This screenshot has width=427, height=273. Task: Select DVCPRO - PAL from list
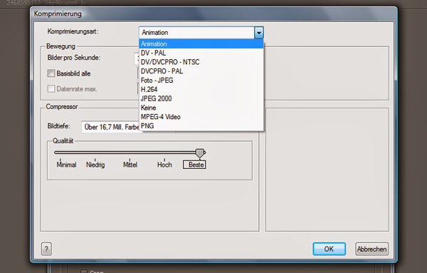tap(201, 71)
